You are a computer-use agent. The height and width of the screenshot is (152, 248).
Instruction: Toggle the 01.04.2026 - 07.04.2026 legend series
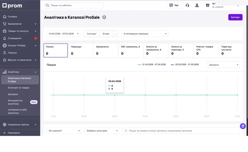tap(152, 64)
